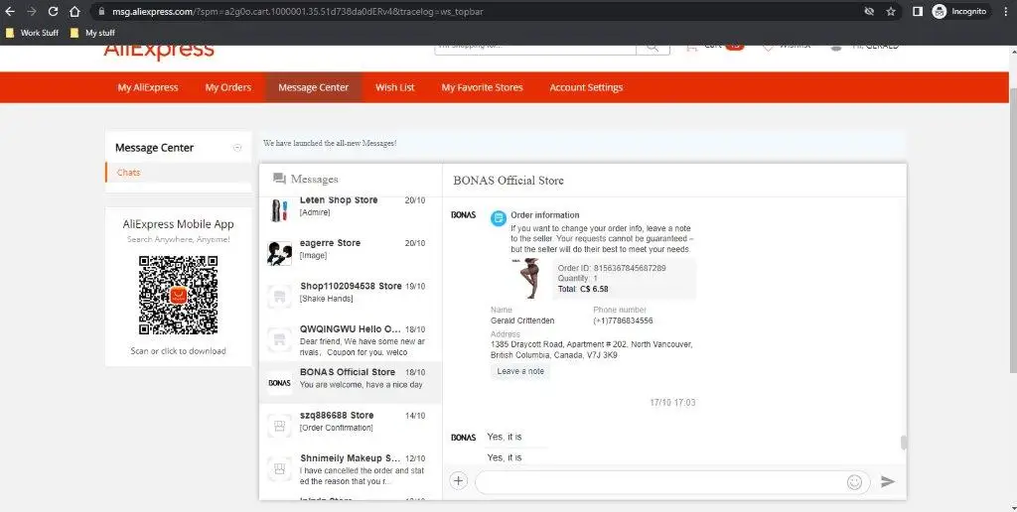Bookmark this page with star icon
The width and height of the screenshot is (1017, 512).
click(891, 12)
